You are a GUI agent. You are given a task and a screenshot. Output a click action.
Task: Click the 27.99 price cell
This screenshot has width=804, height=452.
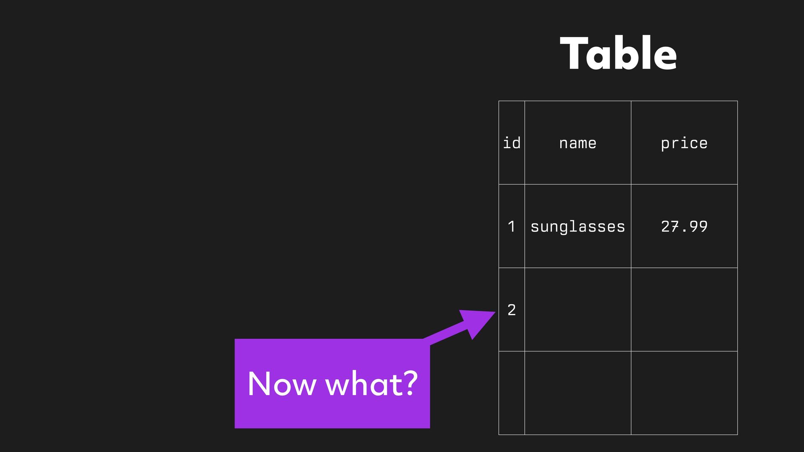coord(684,226)
